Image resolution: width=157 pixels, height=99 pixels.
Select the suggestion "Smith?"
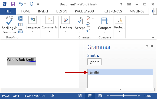coord(120,72)
